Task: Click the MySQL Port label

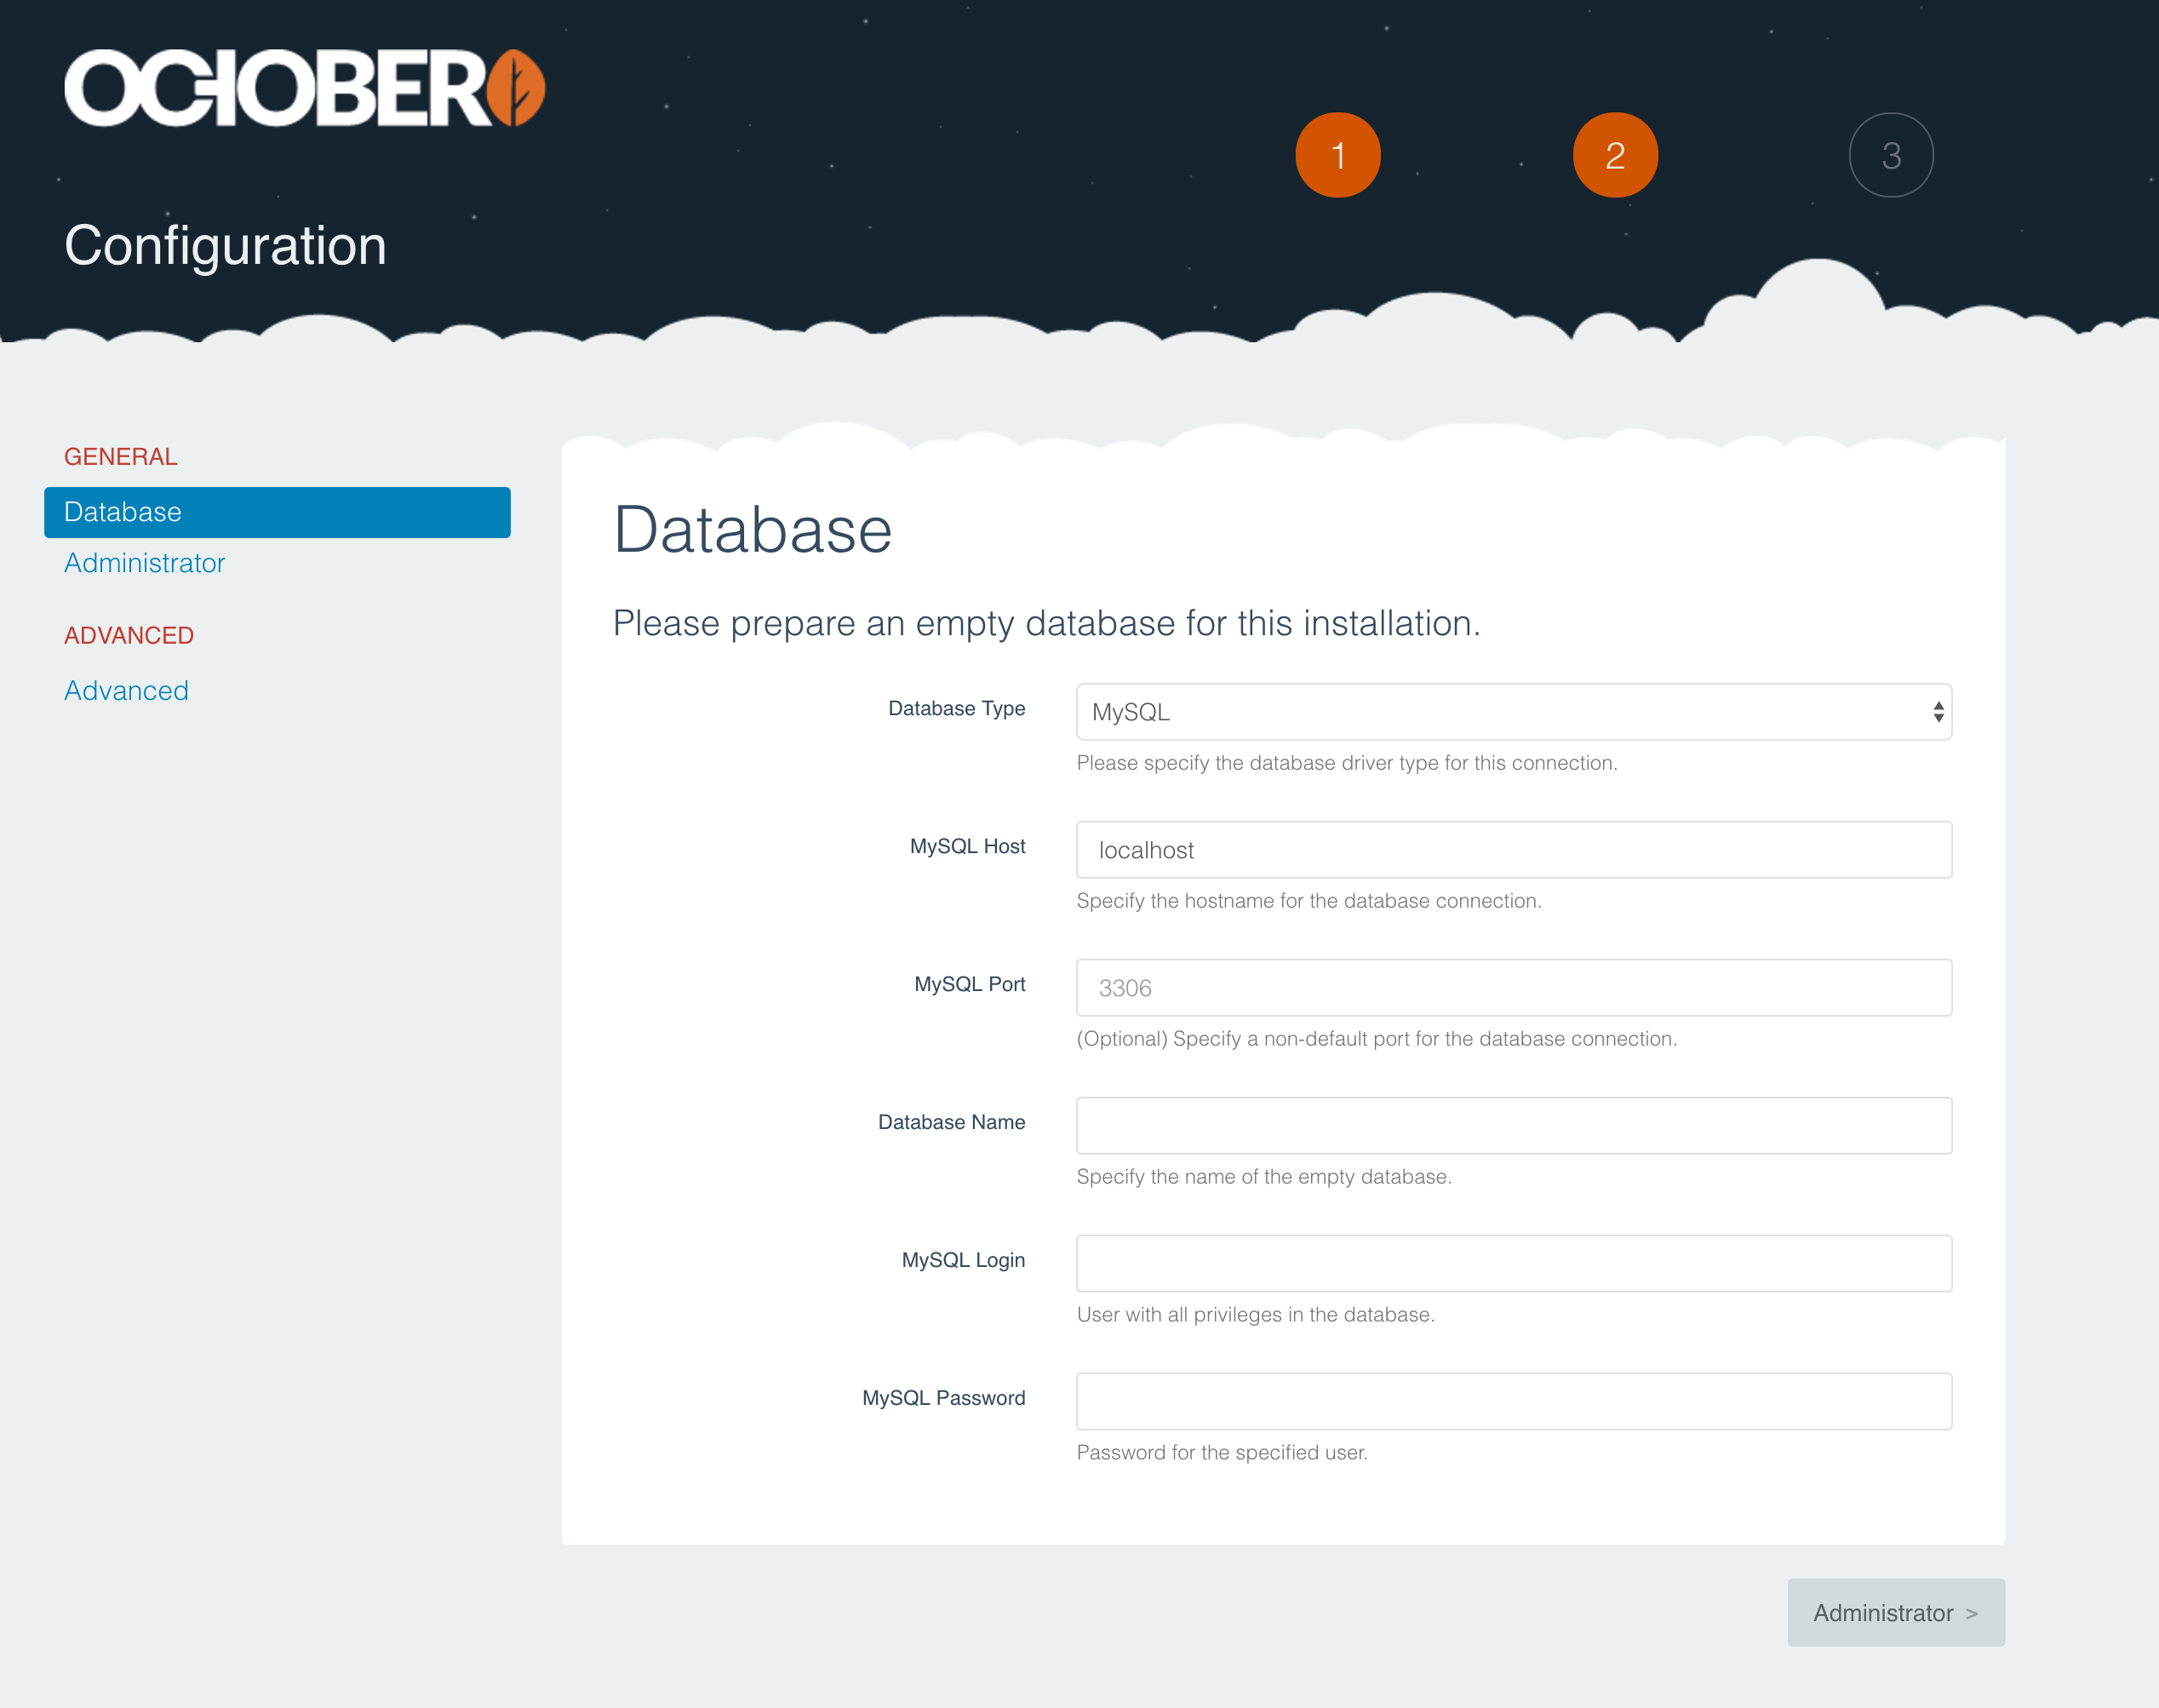Action: point(969,984)
